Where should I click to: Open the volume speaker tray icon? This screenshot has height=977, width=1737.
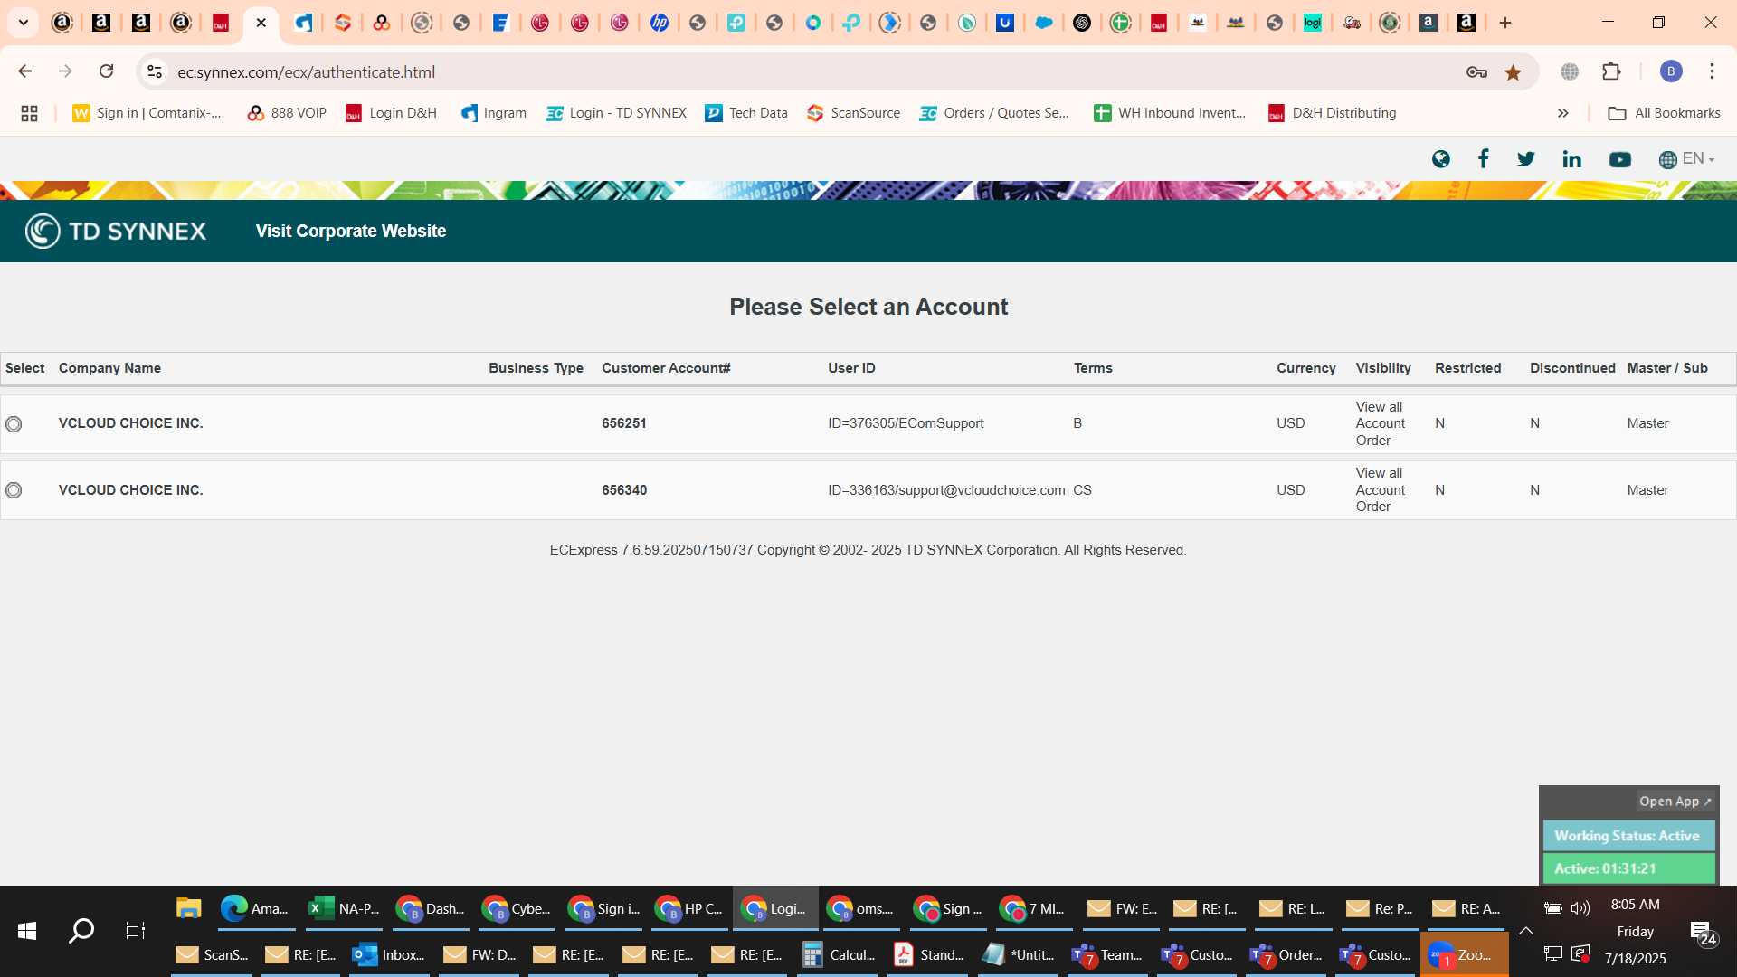pyautogui.click(x=1580, y=908)
